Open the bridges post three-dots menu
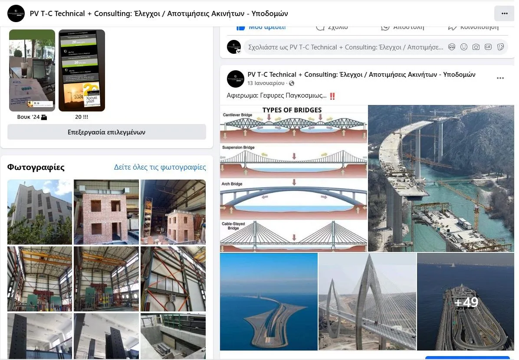This screenshot has width=519, height=360. tap(500, 78)
